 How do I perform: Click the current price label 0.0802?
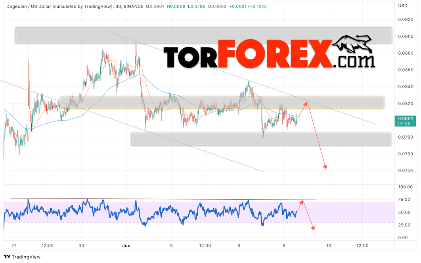tap(406, 118)
